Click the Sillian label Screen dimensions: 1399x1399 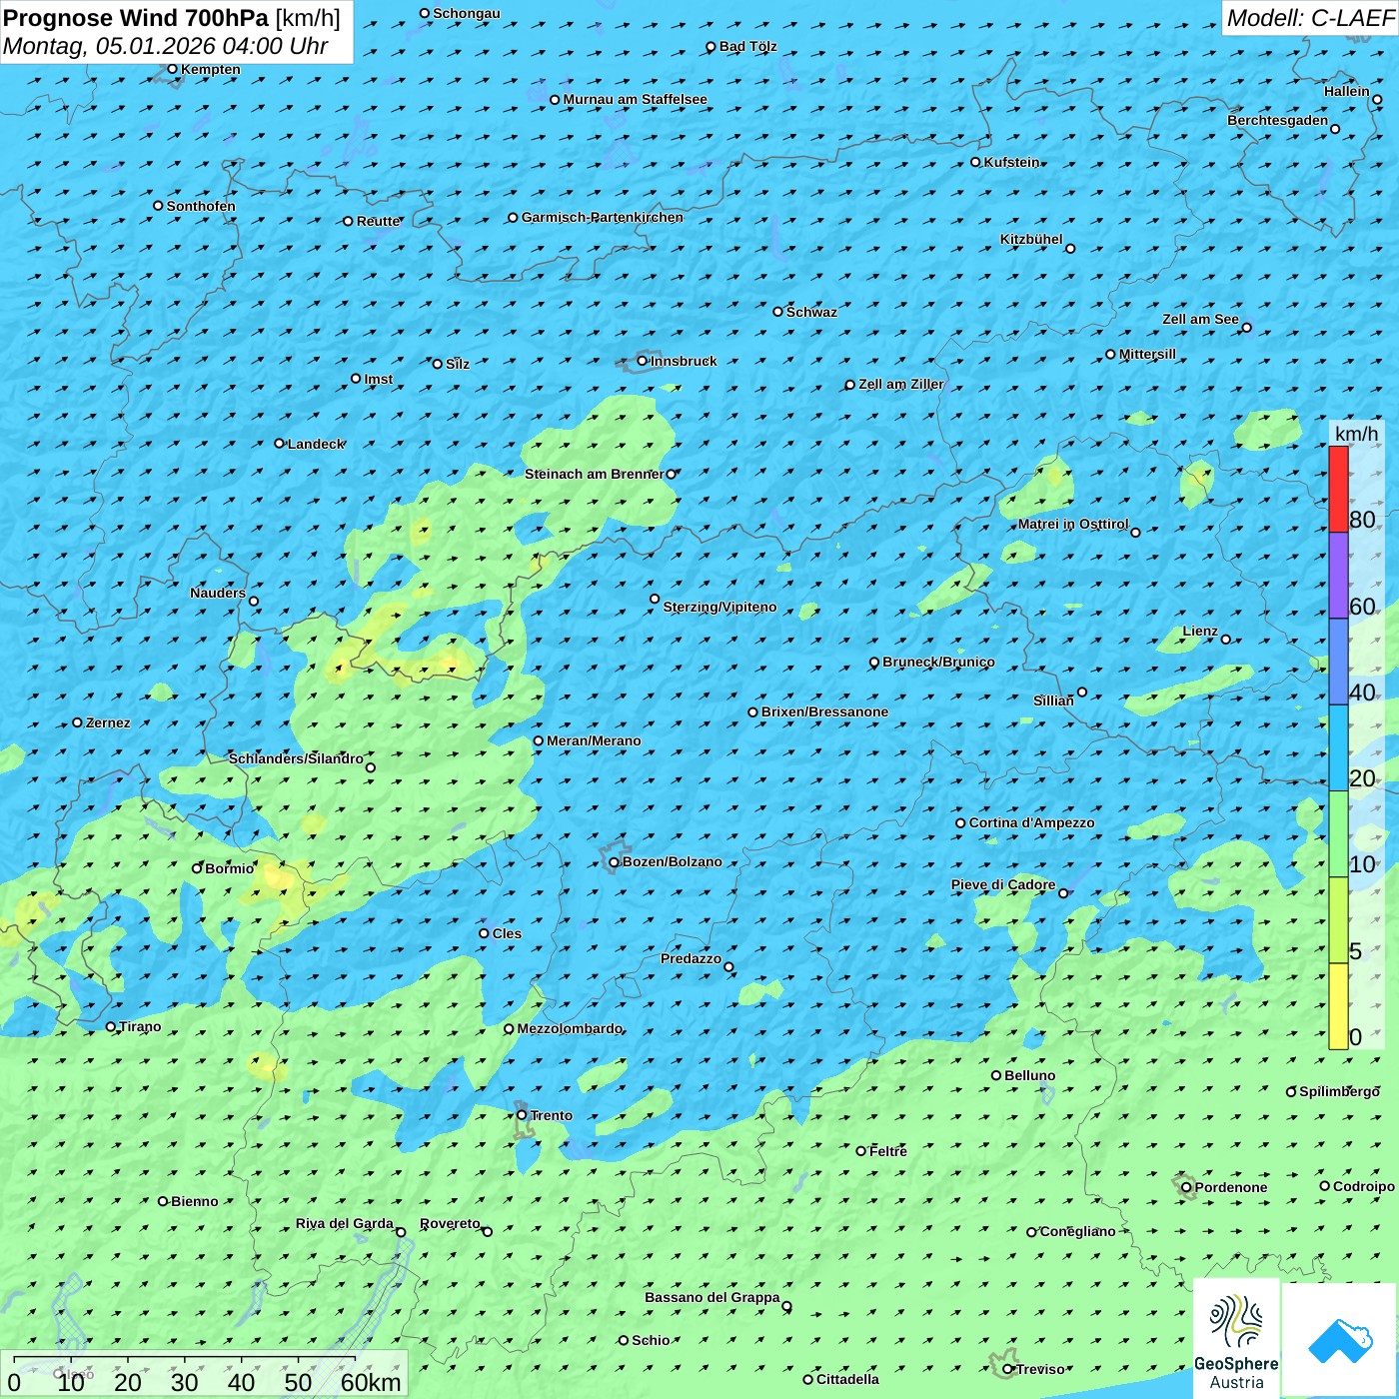point(1053,700)
